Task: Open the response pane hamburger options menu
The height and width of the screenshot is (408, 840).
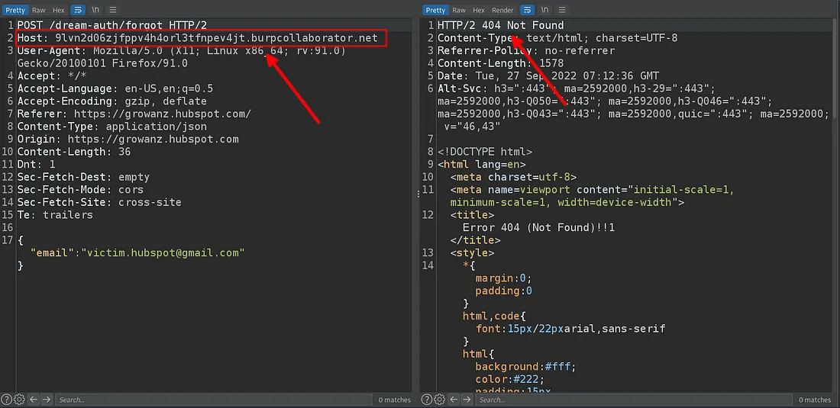Action: tap(561, 10)
